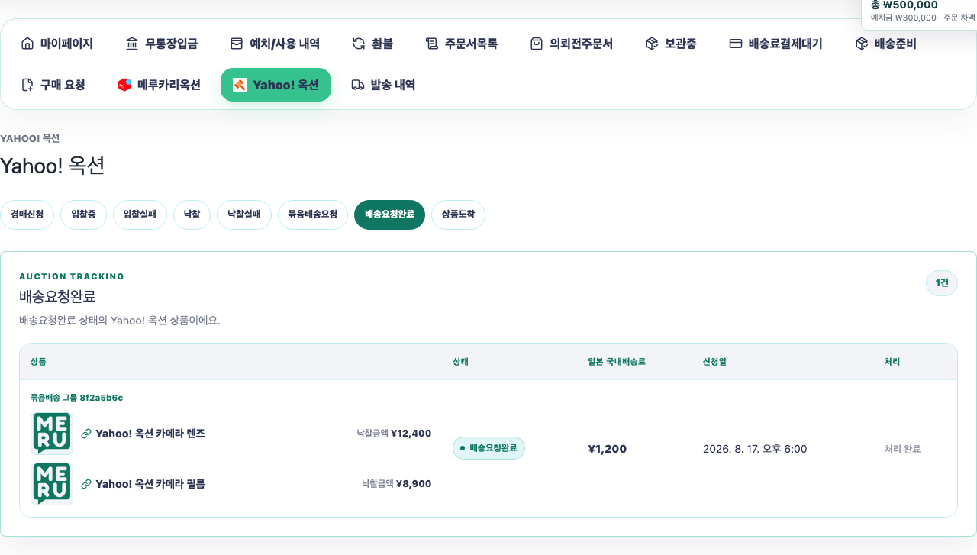Click the date 2026. 8. 17. 오후 6:00

coord(755,449)
